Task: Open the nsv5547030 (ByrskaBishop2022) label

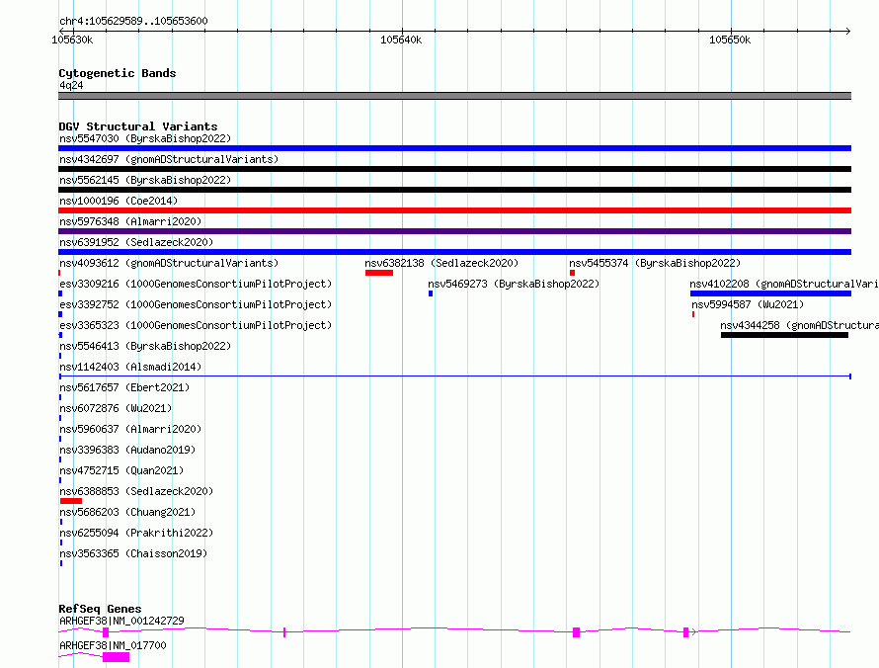Action: point(145,138)
